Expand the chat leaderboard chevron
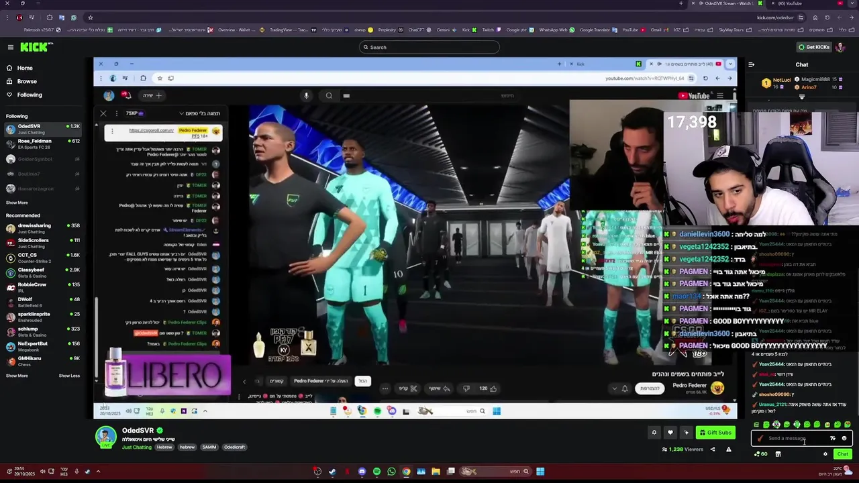This screenshot has width=859, height=483. pos(802,97)
